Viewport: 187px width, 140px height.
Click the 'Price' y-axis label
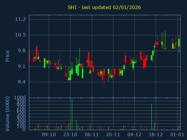coord(8,56)
